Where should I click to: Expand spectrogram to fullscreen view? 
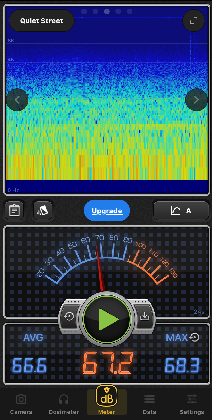(193, 20)
